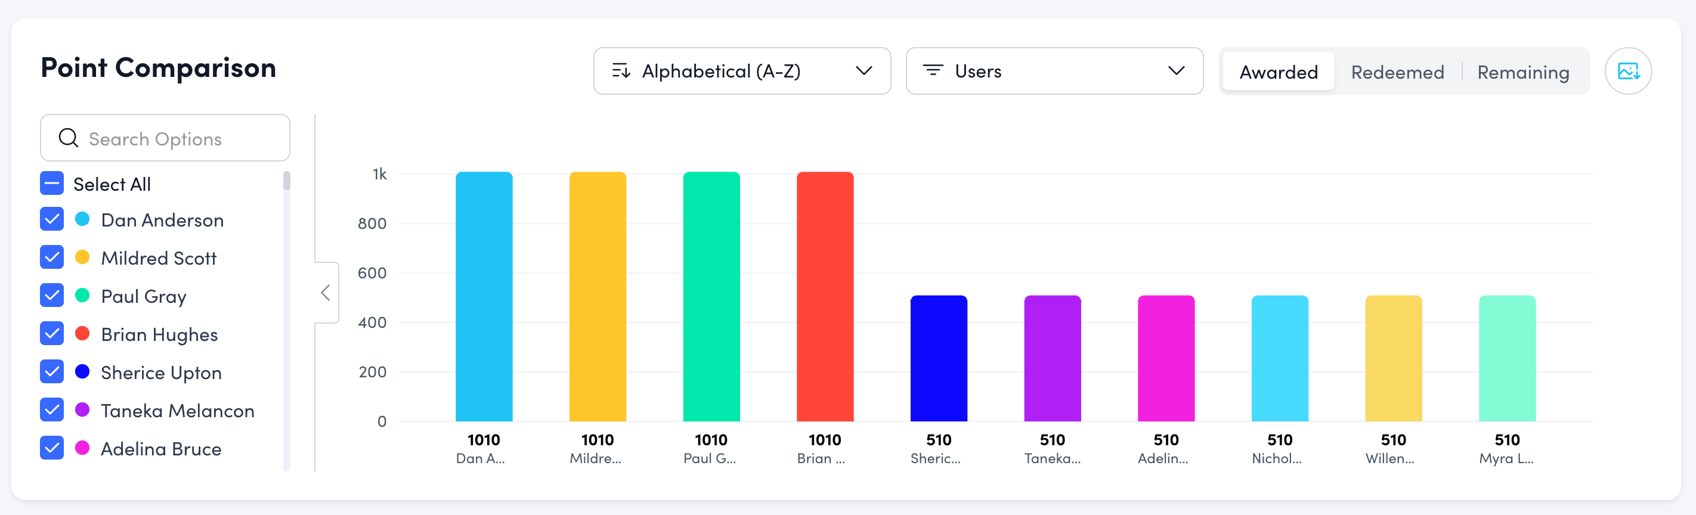Switch to the Remaining tab
The width and height of the screenshot is (1696, 515).
coord(1523,72)
